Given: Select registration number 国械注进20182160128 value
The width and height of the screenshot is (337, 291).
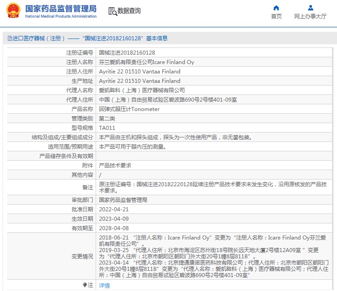Looking at the screenshot, I should pyautogui.click(x=127, y=53).
